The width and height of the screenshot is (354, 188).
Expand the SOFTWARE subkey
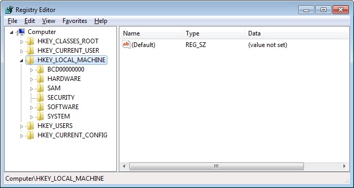click(32, 108)
